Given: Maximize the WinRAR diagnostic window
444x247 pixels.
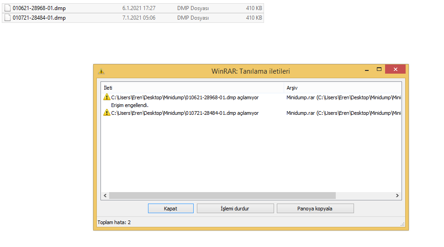Looking at the screenshot, I should point(379,70).
